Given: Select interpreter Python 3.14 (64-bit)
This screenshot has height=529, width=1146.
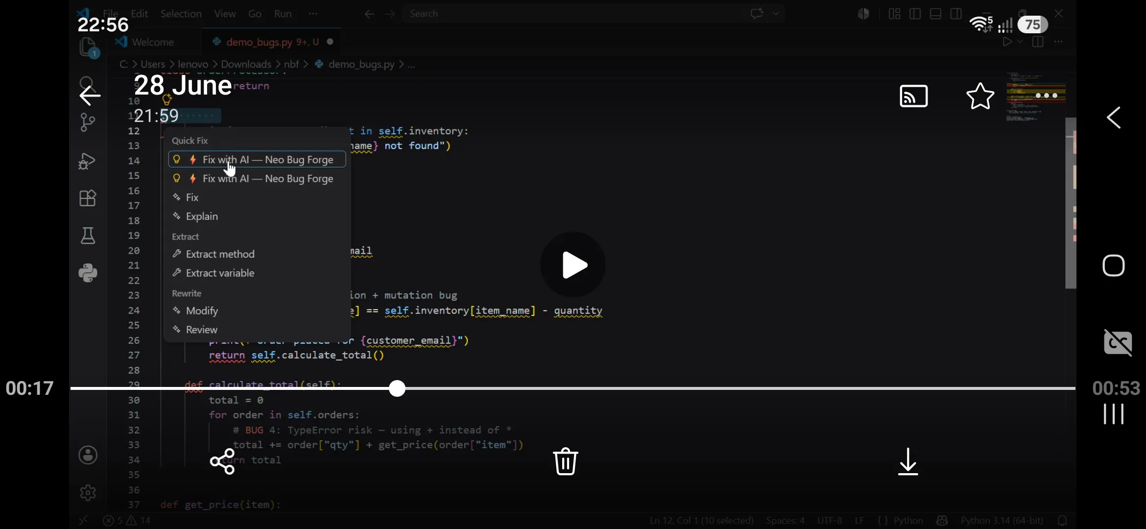Looking at the screenshot, I should click(x=1002, y=521).
